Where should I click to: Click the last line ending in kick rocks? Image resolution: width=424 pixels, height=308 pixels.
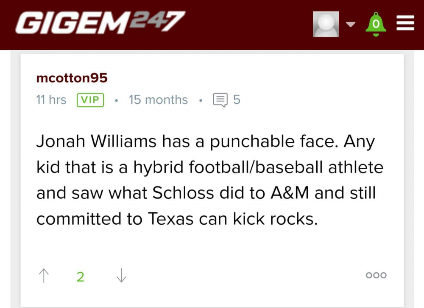tap(177, 219)
